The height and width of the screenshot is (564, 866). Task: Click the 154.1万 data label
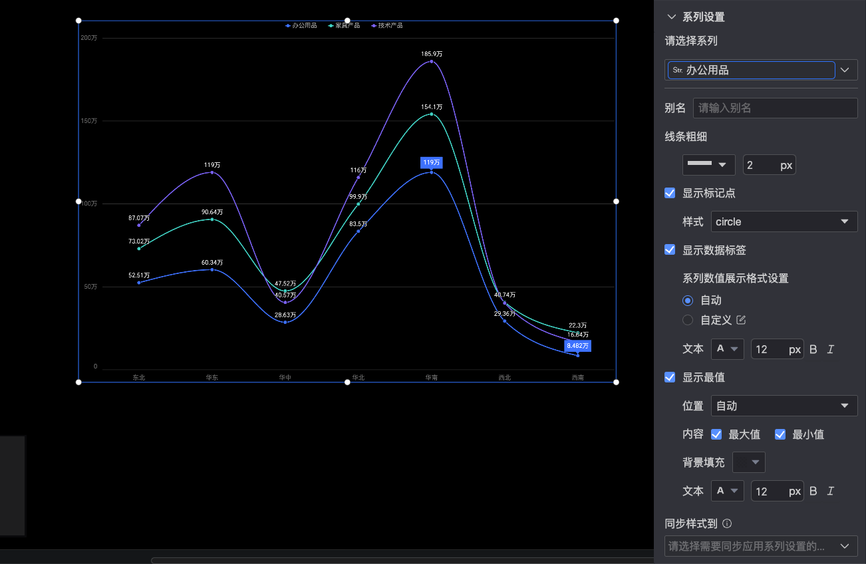pyautogui.click(x=432, y=106)
